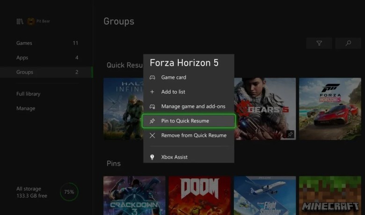The height and width of the screenshot is (215, 365).
Task: Select the Gears 5 tile
Action: tap(265, 109)
